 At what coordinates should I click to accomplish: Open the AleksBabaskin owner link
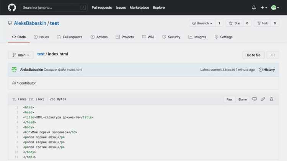click(x=30, y=23)
